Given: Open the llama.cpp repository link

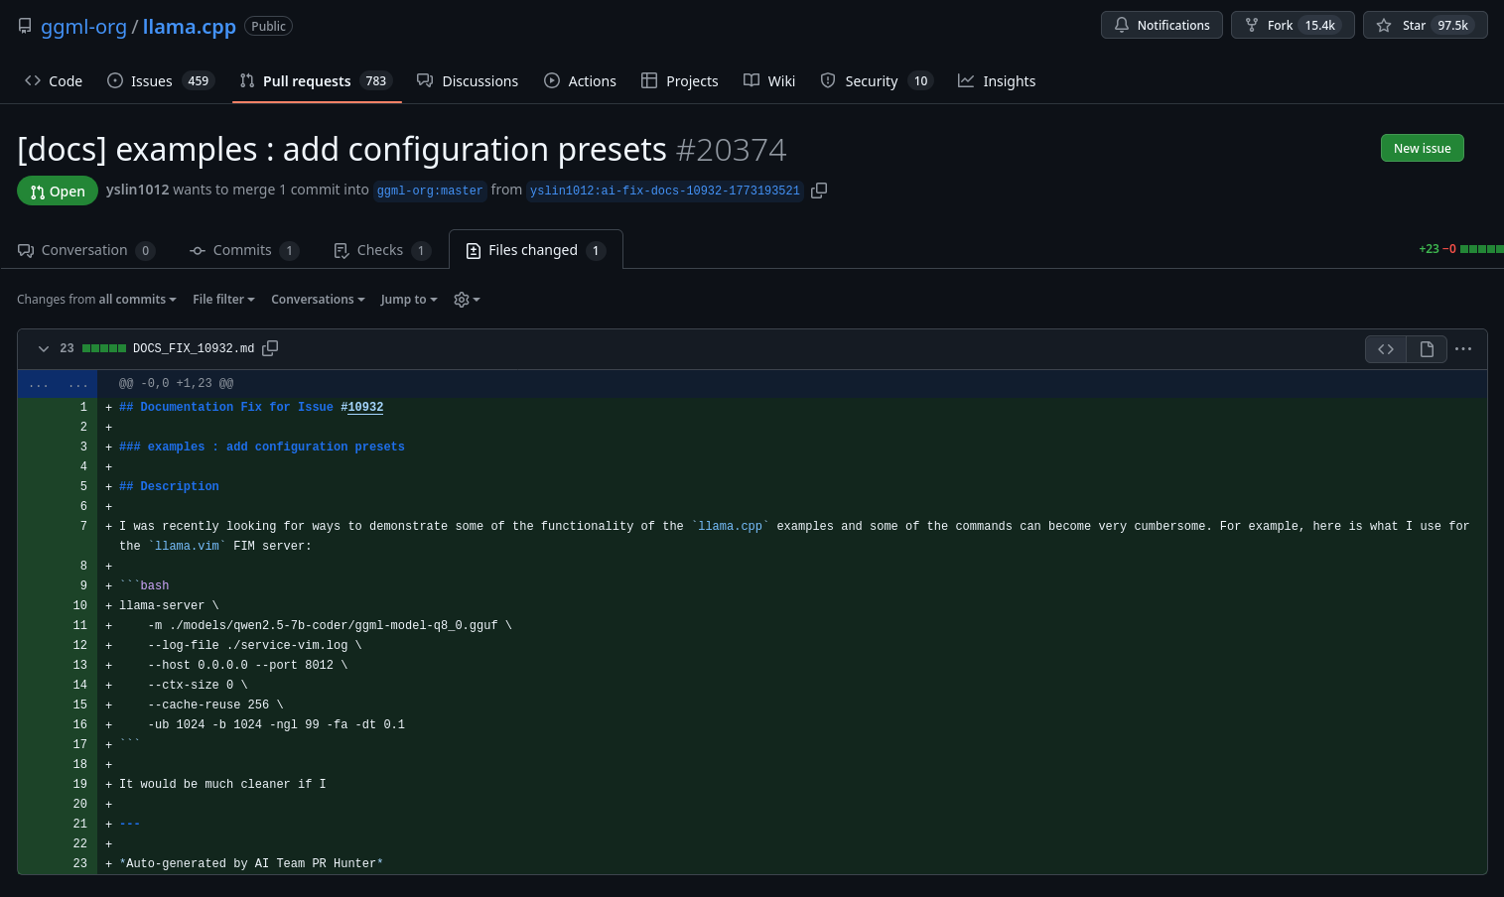Looking at the screenshot, I should pyautogui.click(x=190, y=27).
